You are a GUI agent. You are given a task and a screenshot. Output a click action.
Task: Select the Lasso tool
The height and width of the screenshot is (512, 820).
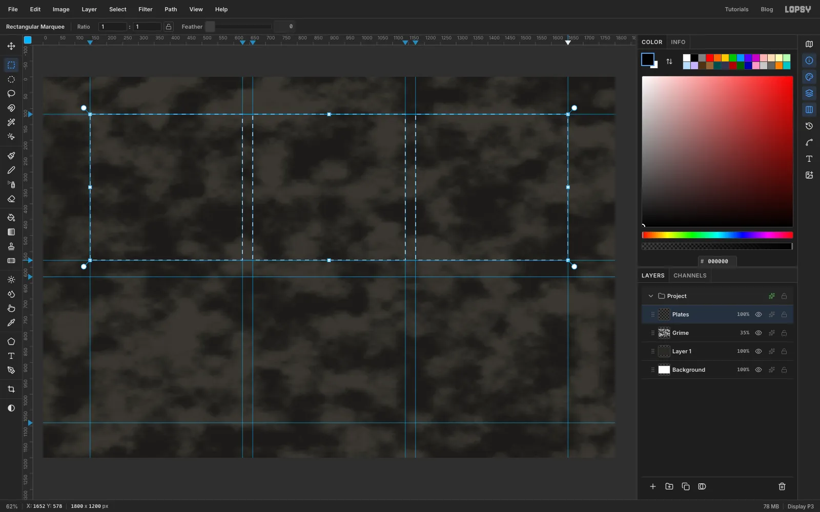[11, 94]
